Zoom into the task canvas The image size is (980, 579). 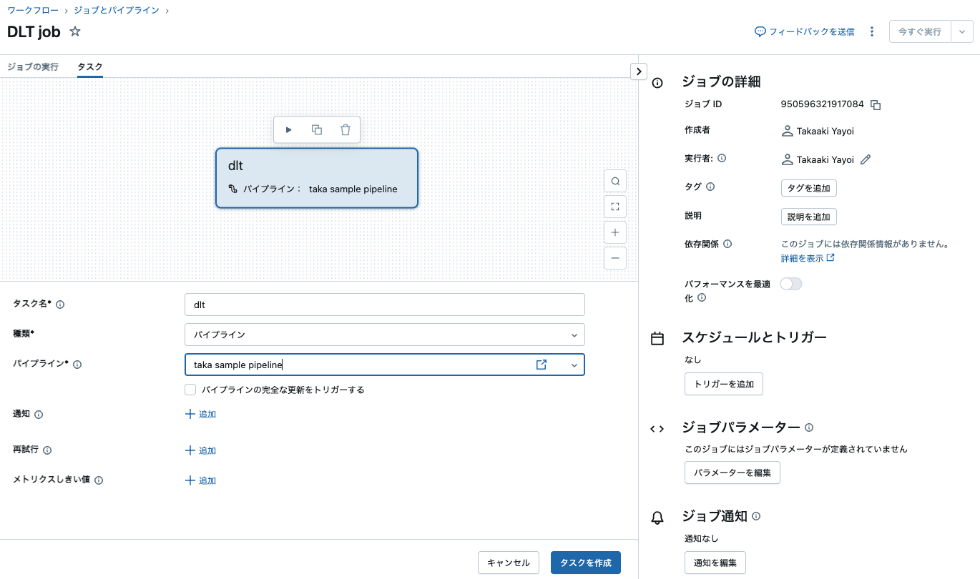pyautogui.click(x=614, y=232)
